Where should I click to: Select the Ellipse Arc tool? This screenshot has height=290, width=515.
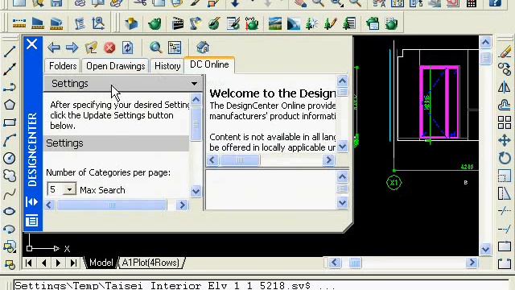pos(10,229)
